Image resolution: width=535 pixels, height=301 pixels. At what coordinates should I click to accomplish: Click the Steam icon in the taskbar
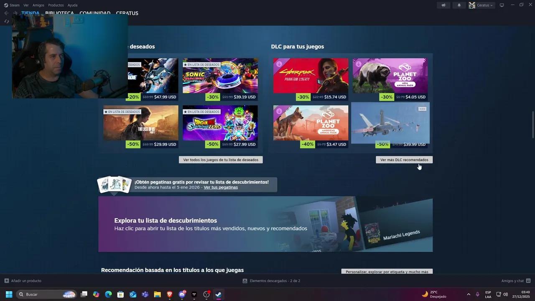click(219, 294)
